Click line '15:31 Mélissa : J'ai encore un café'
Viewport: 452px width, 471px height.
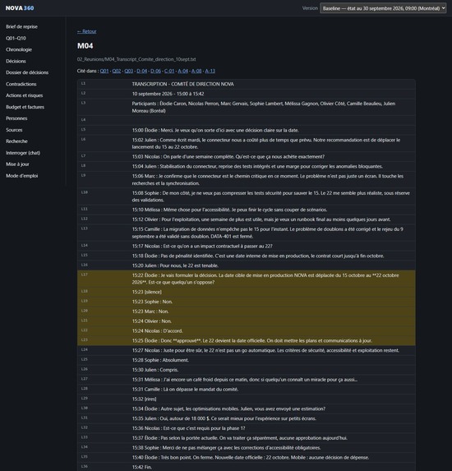[x=247, y=380]
